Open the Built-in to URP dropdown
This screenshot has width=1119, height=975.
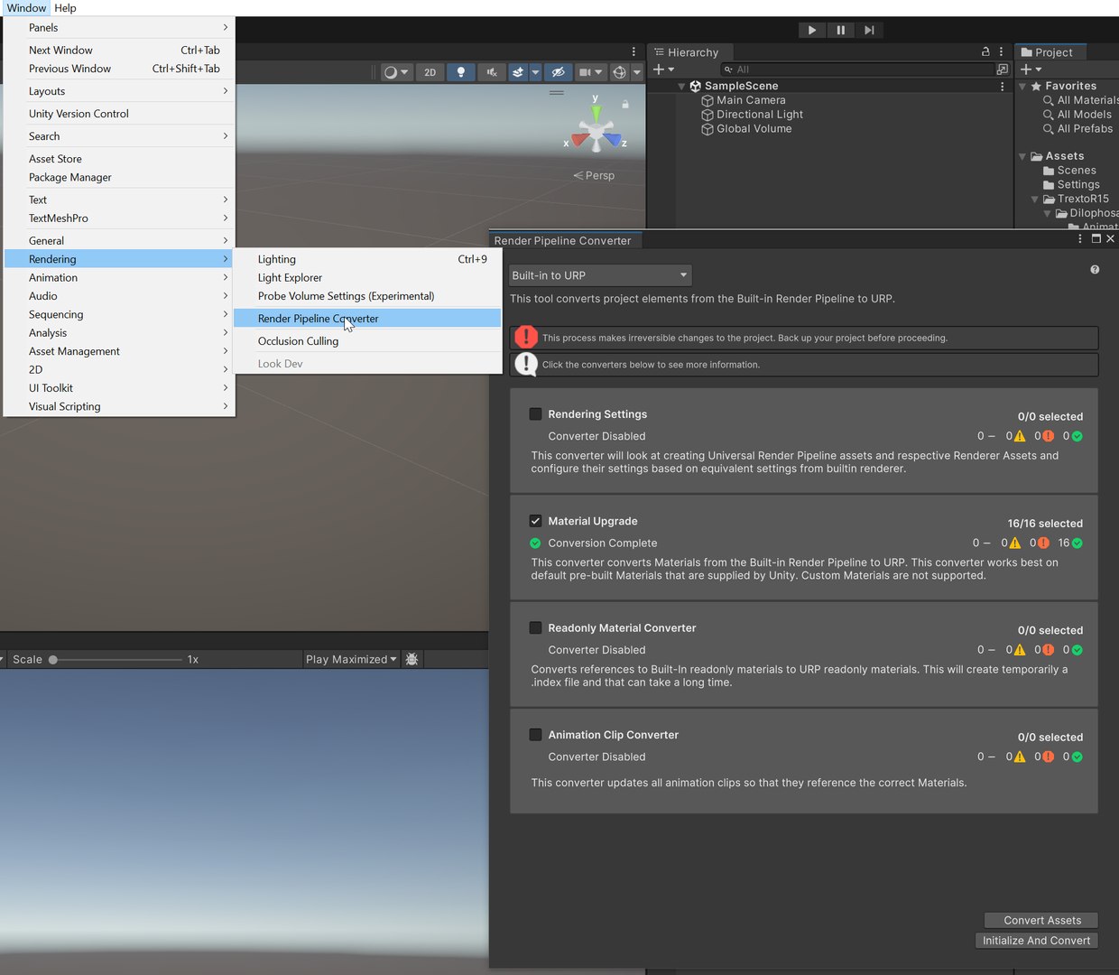tap(600, 275)
